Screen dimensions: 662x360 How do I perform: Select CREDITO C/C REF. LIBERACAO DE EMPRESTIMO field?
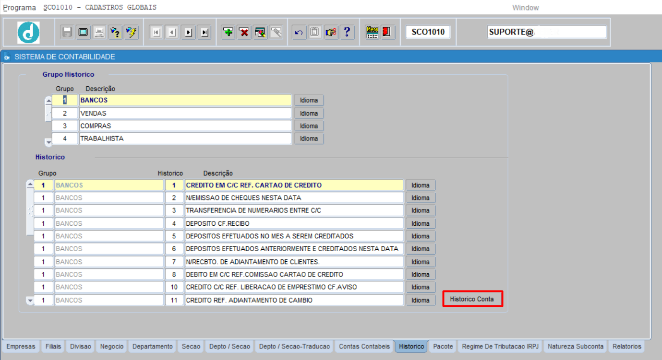pos(294,287)
